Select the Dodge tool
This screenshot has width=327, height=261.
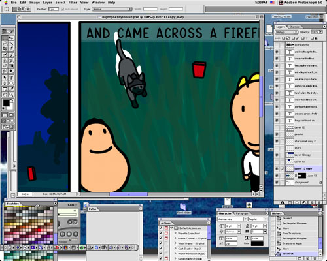pos(11,71)
